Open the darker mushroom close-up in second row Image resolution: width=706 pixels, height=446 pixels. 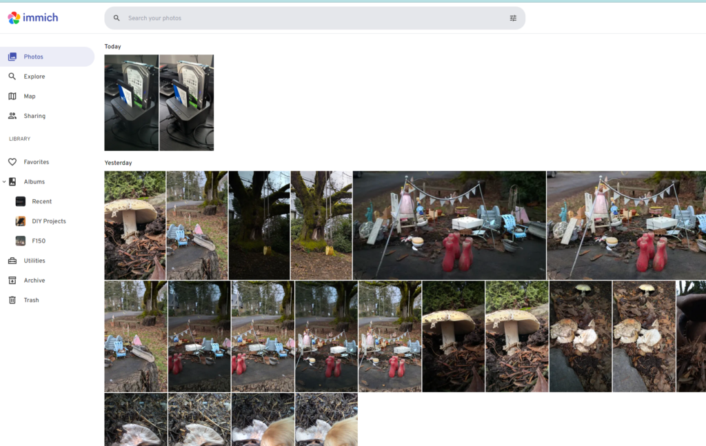[454, 336]
